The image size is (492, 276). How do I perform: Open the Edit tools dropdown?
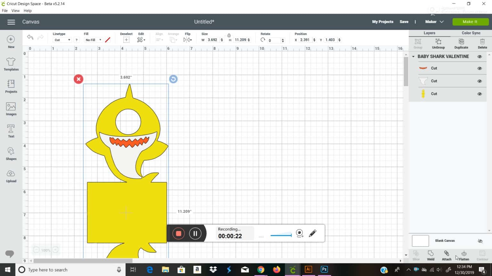click(x=141, y=40)
